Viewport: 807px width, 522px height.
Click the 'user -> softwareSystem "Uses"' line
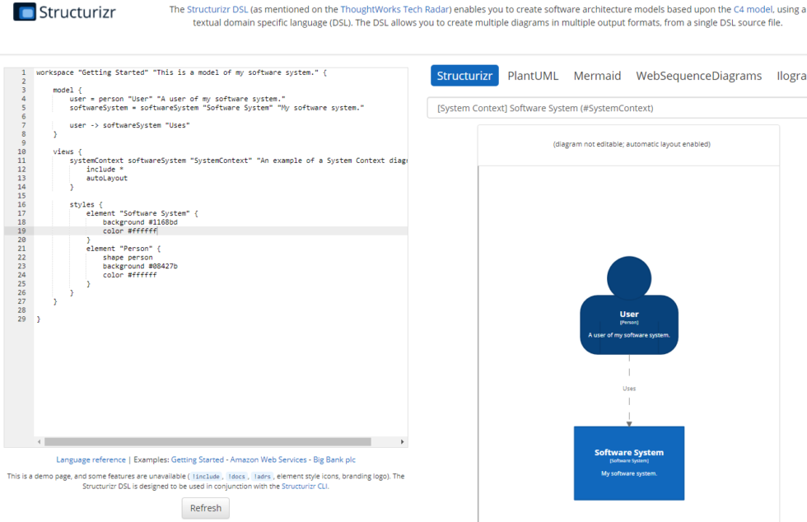point(130,125)
